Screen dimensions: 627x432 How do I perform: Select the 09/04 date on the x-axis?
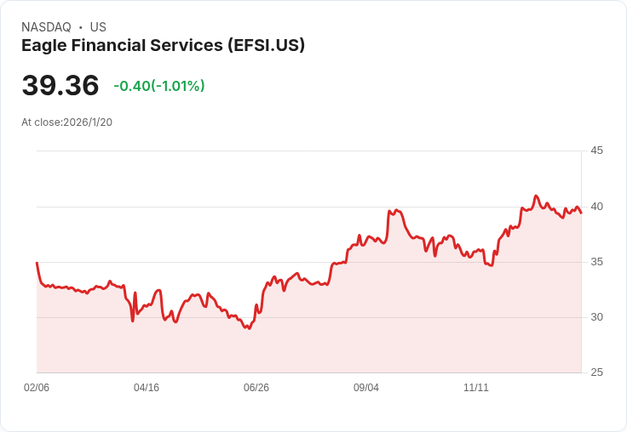[366, 388]
